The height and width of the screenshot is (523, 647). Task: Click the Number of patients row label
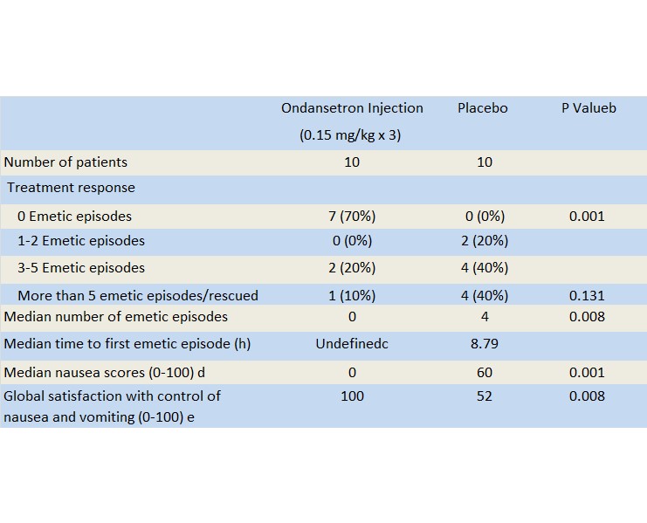pyautogui.click(x=65, y=162)
